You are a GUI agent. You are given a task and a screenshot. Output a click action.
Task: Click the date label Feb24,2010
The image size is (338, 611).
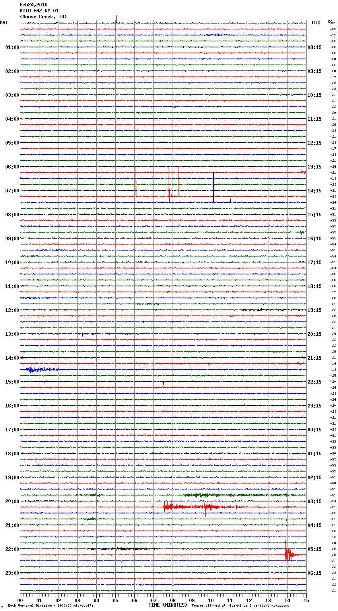[33, 5]
